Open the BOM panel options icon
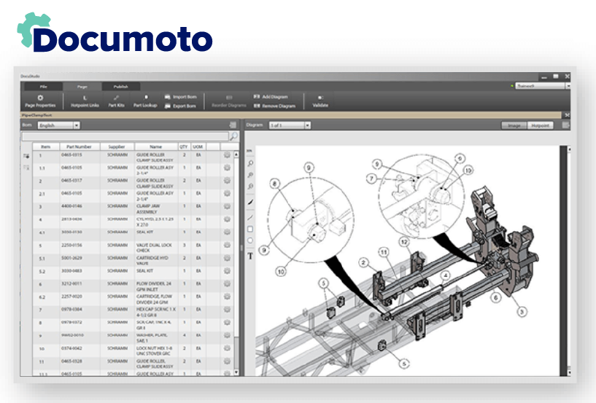596x403 pixels. click(233, 125)
